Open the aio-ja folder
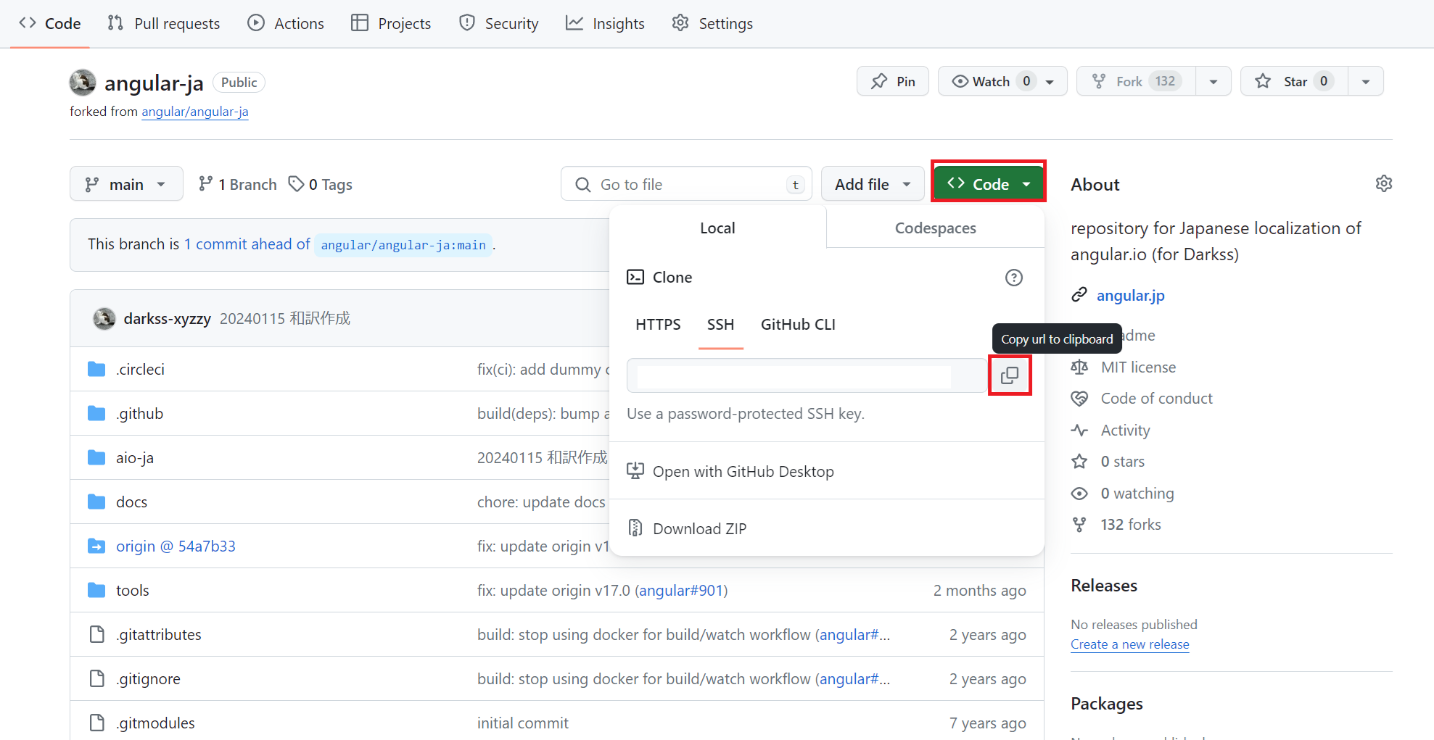 click(135, 458)
